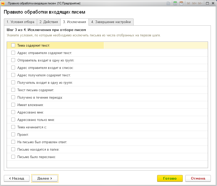
Task: Maximize the rule settings window
Action: [x=207, y=3]
